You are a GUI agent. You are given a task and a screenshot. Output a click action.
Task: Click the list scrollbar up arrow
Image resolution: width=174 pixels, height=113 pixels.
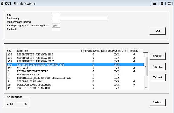tap(146, 55)
